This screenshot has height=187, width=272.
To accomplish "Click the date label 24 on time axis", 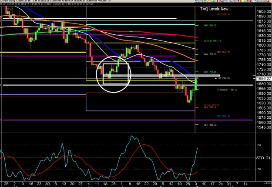I will (221, 184).
